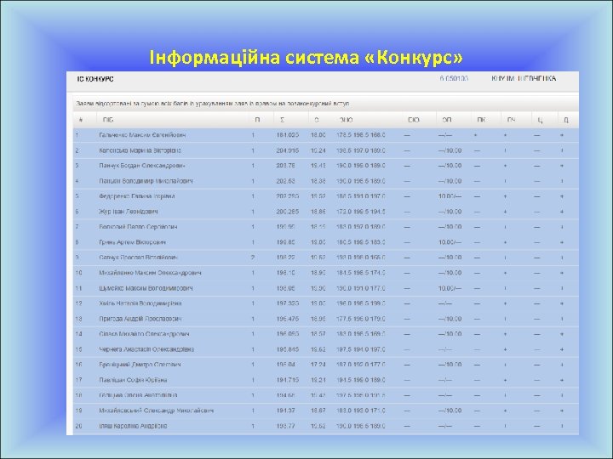Click priority value 2 in row 9
Viewport: 613px width, 459px height.
(253, 258)
